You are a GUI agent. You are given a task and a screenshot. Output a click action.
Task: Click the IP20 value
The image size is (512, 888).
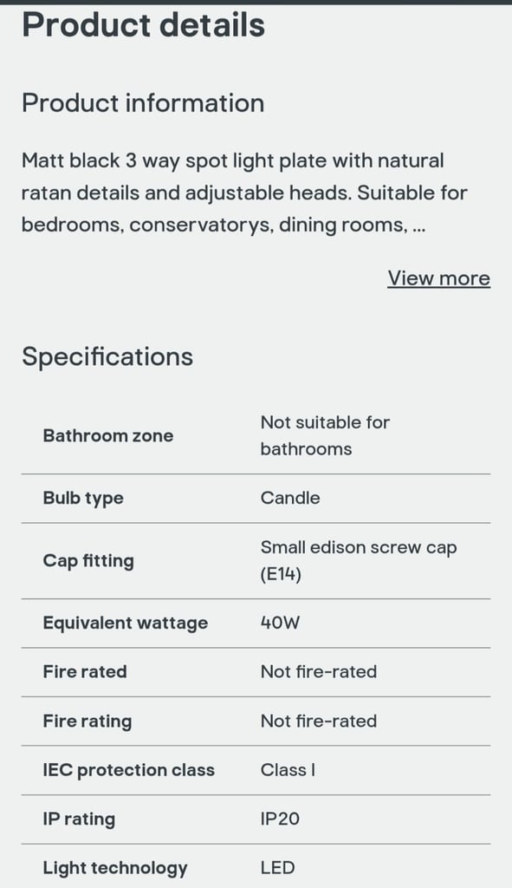280,819
